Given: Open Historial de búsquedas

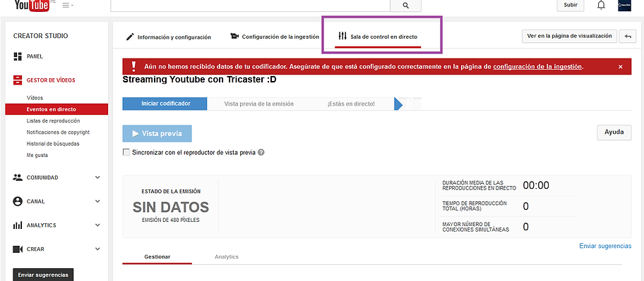Looking at the screenshot, I should pos(53,144).
